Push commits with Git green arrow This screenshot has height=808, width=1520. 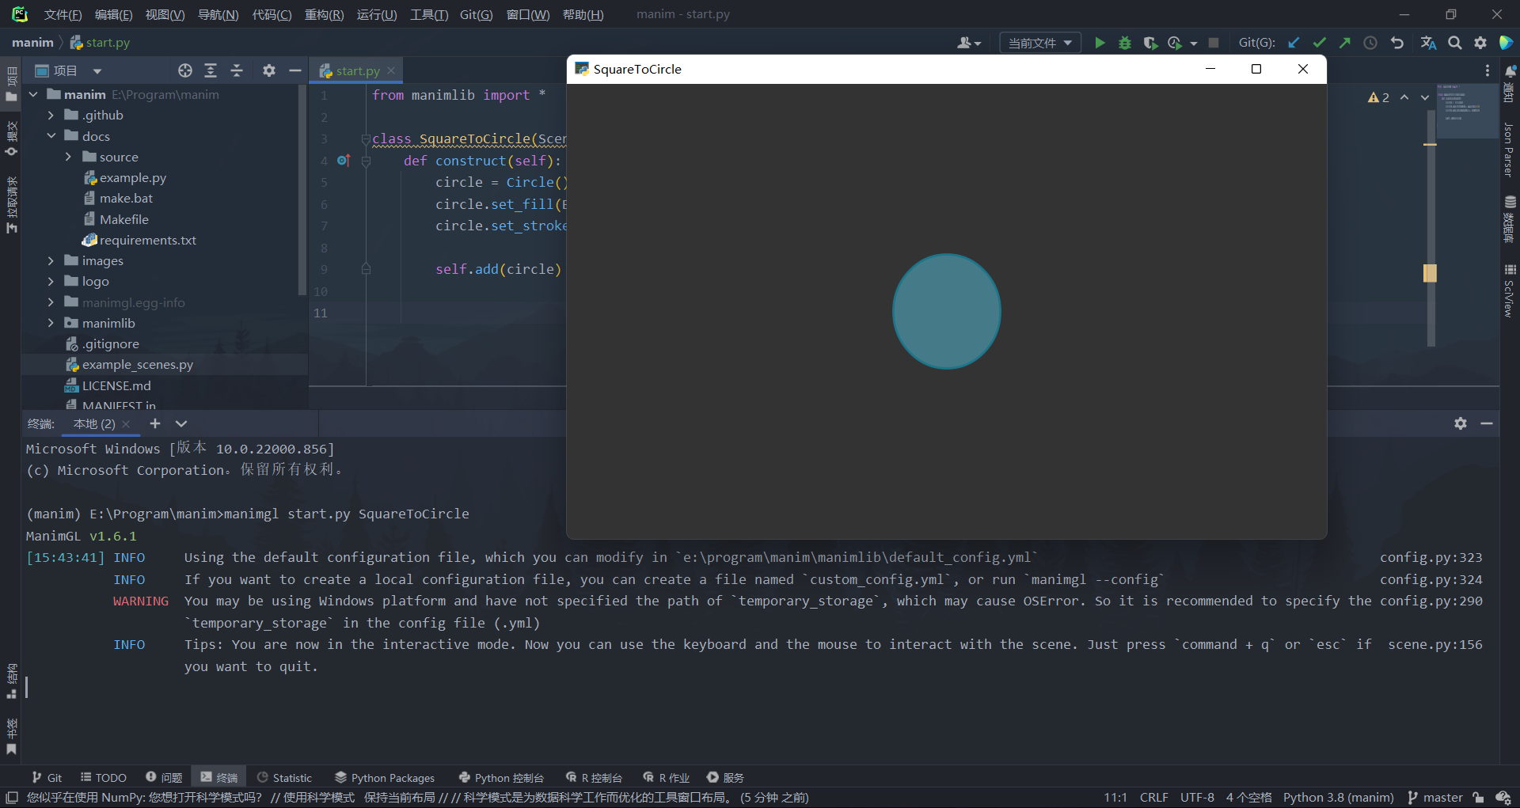(1344, 43)
